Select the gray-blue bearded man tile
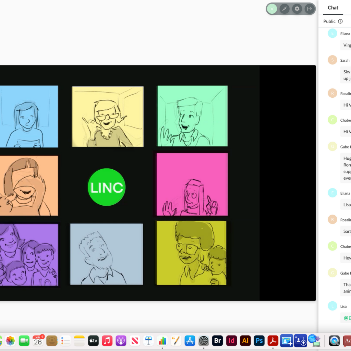 [107, 254]
